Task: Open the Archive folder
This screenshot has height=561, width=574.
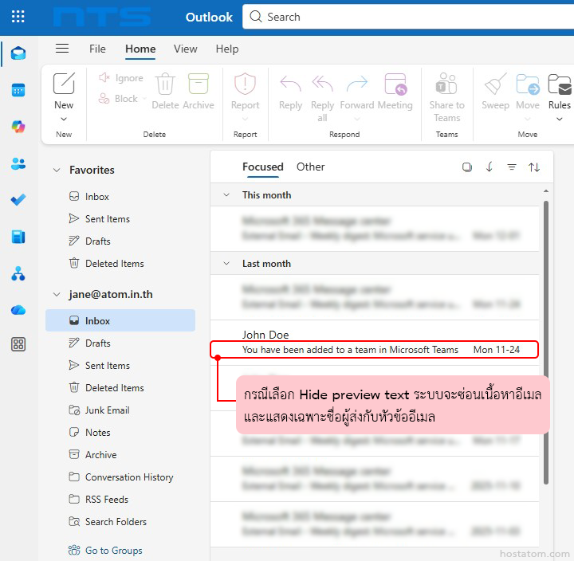Action: (120, 454)
